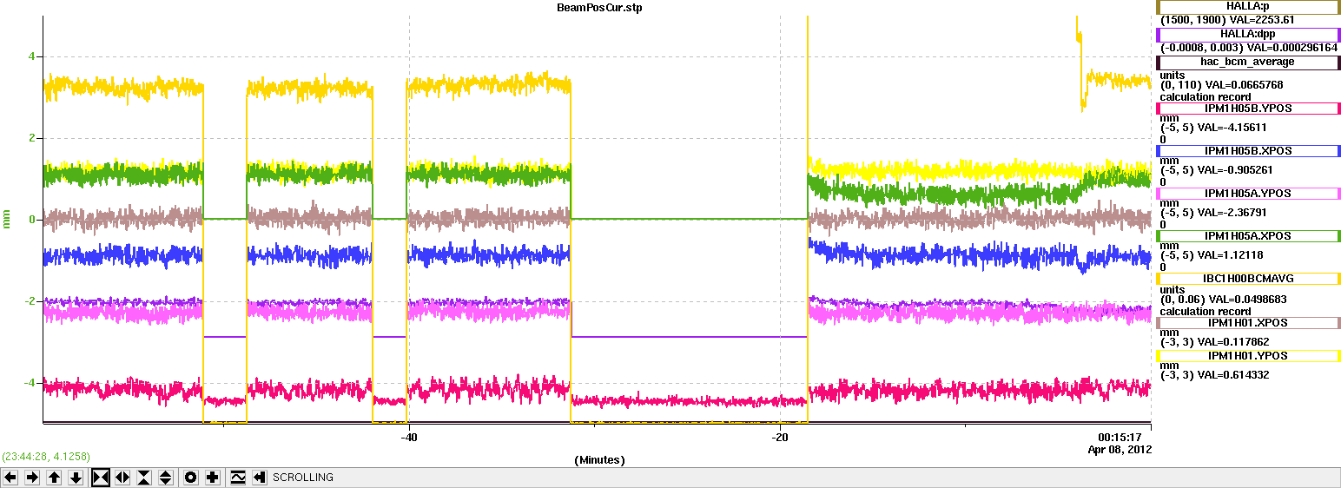Click the cursor readout (23:44:28, 4.1258)
This screenshot has height=488, width=1341.
coord(46,456)
